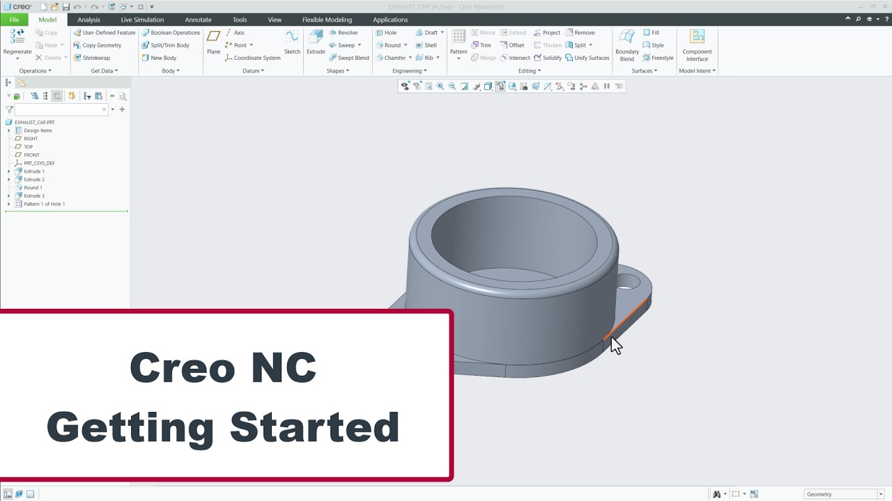This screenshot has width=892, height=501.
Task: Select the Hole feature tool
Action: [386, 33]
